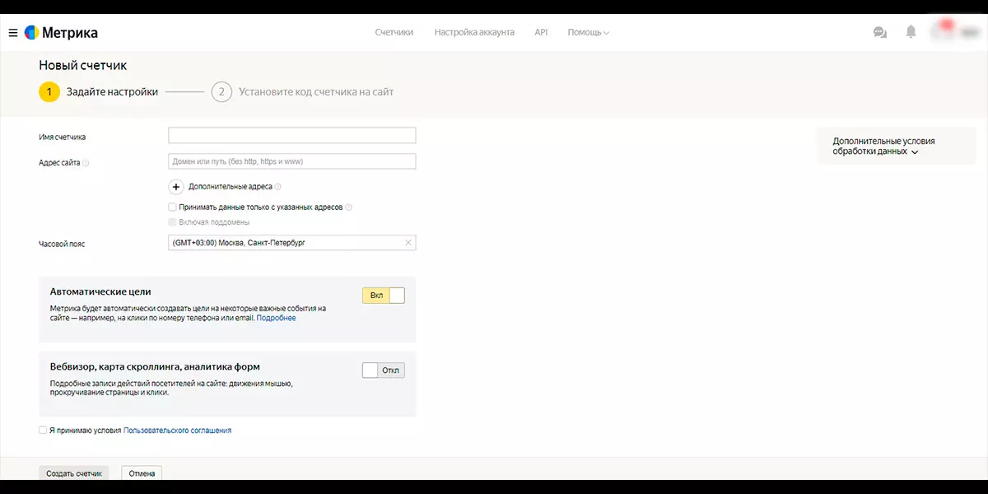Click the Вебвизор, карта скроллинга, аналитика форм heading
Image resolution: width=988 pixels, height=494 pixels.
tap(155, 366)
